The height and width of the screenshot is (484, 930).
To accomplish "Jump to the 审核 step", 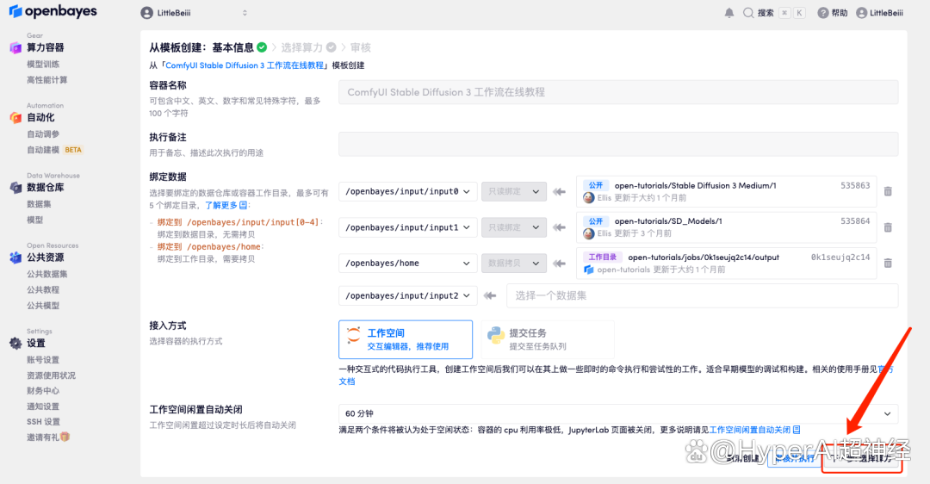I will point(360,47).
